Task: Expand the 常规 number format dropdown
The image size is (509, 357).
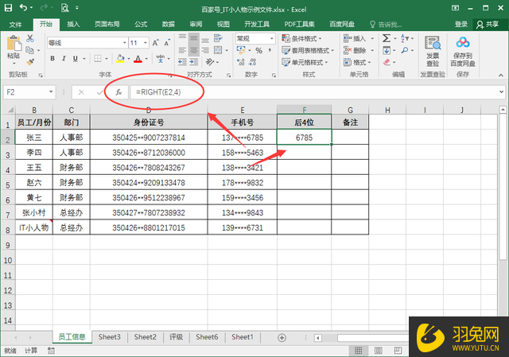Action: point(272,39)
